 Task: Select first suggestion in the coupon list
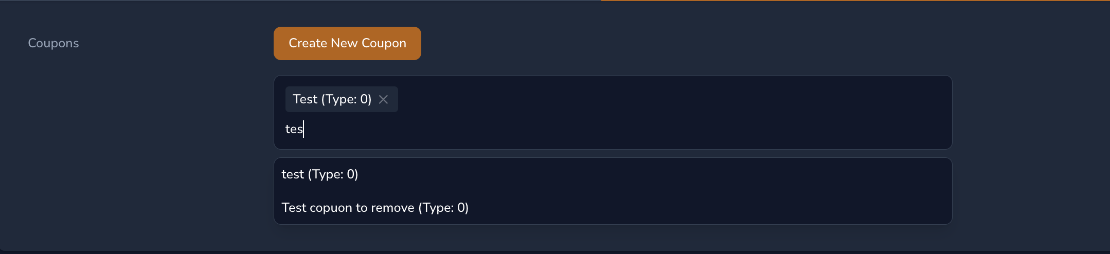(x=320, y=174)
